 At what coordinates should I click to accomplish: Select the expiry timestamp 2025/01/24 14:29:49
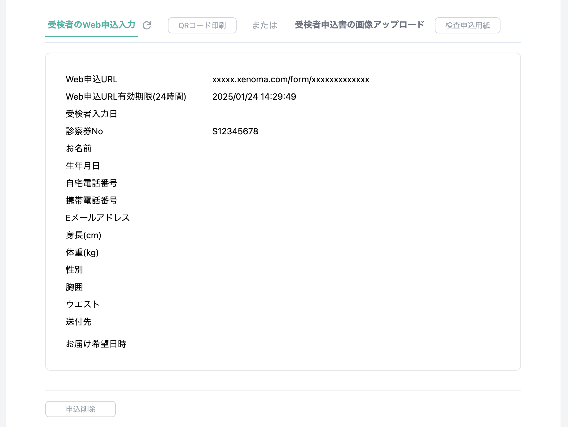coord(254,97)
